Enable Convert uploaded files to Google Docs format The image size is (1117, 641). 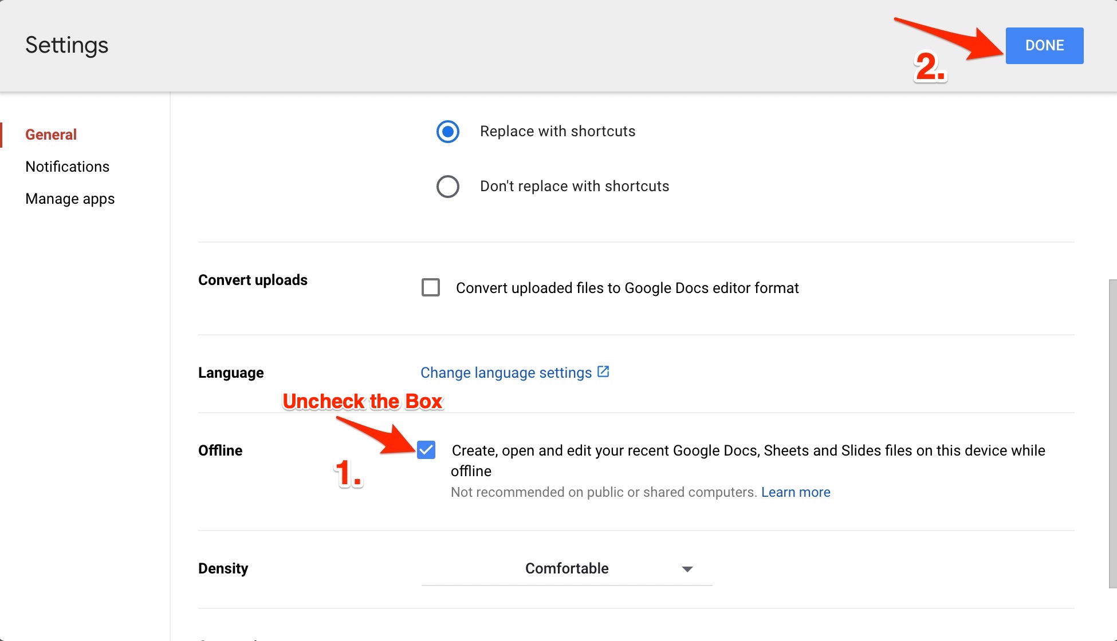(430, 287)
